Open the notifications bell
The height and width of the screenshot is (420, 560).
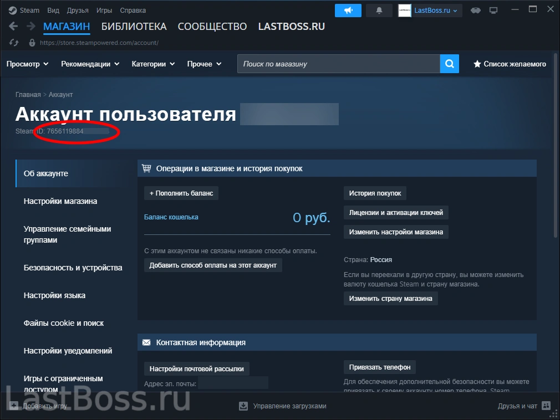click(x=379, y=10)
